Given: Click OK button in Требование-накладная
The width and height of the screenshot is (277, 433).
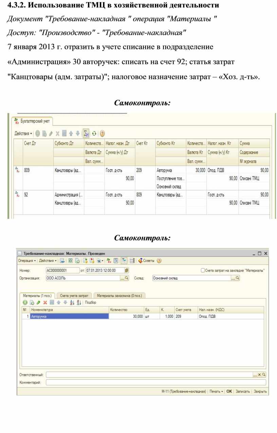Looking at the screenshot, I should 229,391.
